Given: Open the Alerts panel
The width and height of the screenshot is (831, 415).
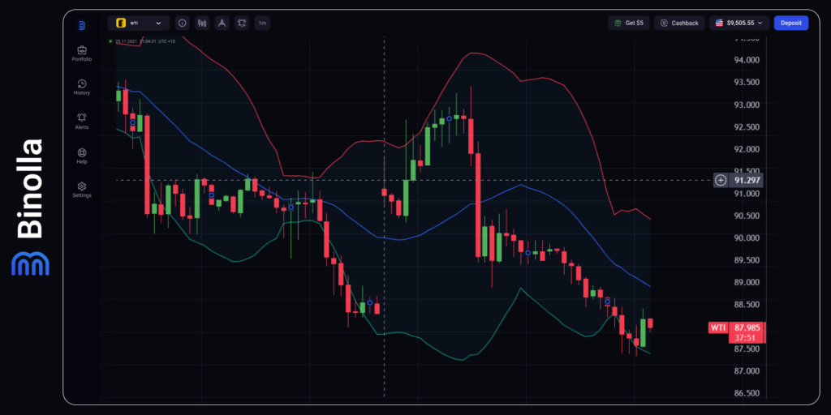Looking at the screenshot, I should (82, 122).
